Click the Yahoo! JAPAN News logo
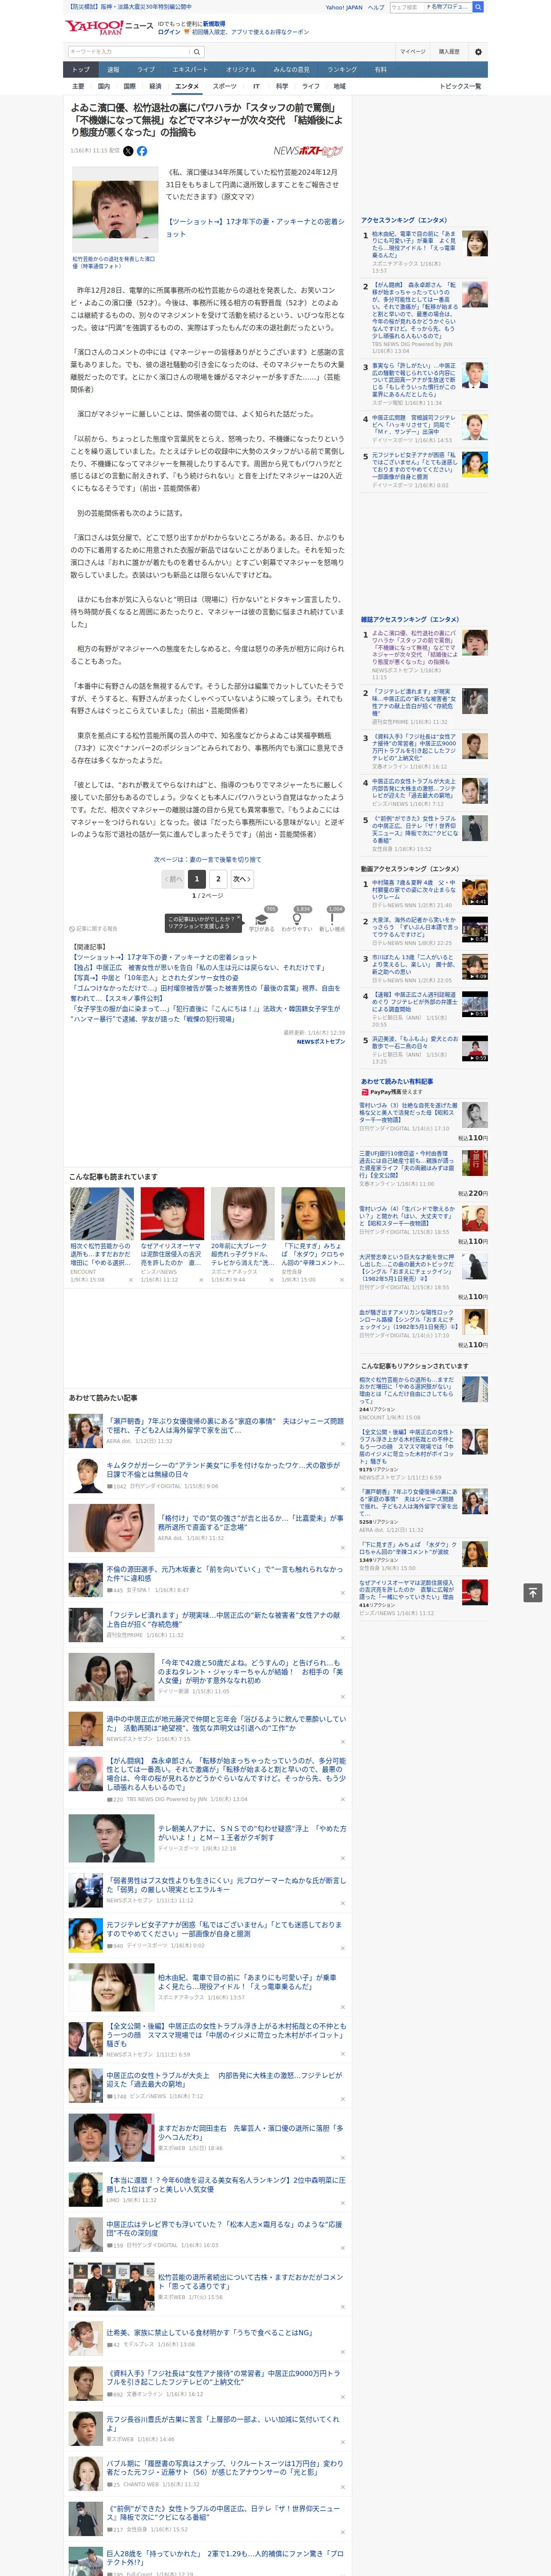 [109, 27]
